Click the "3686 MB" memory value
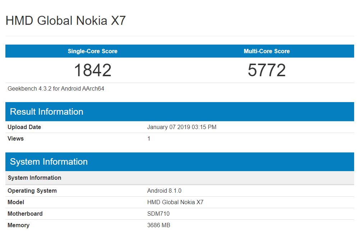The height and width of the screenshot is (238, 357). tap(159, 225)
